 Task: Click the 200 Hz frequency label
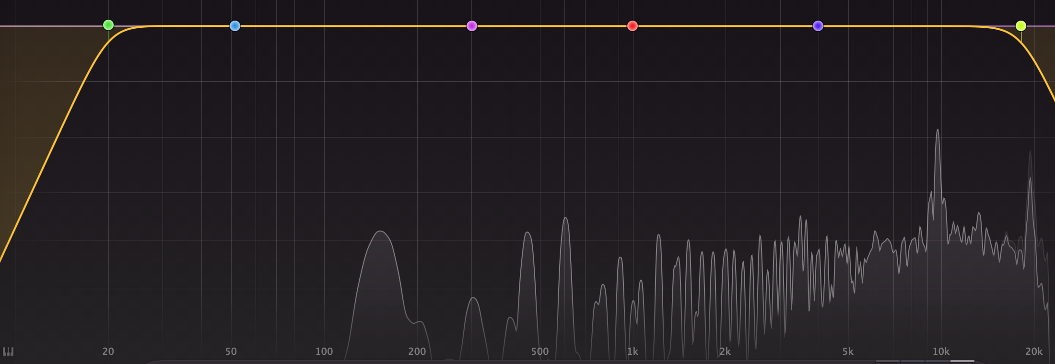point(417,352)
